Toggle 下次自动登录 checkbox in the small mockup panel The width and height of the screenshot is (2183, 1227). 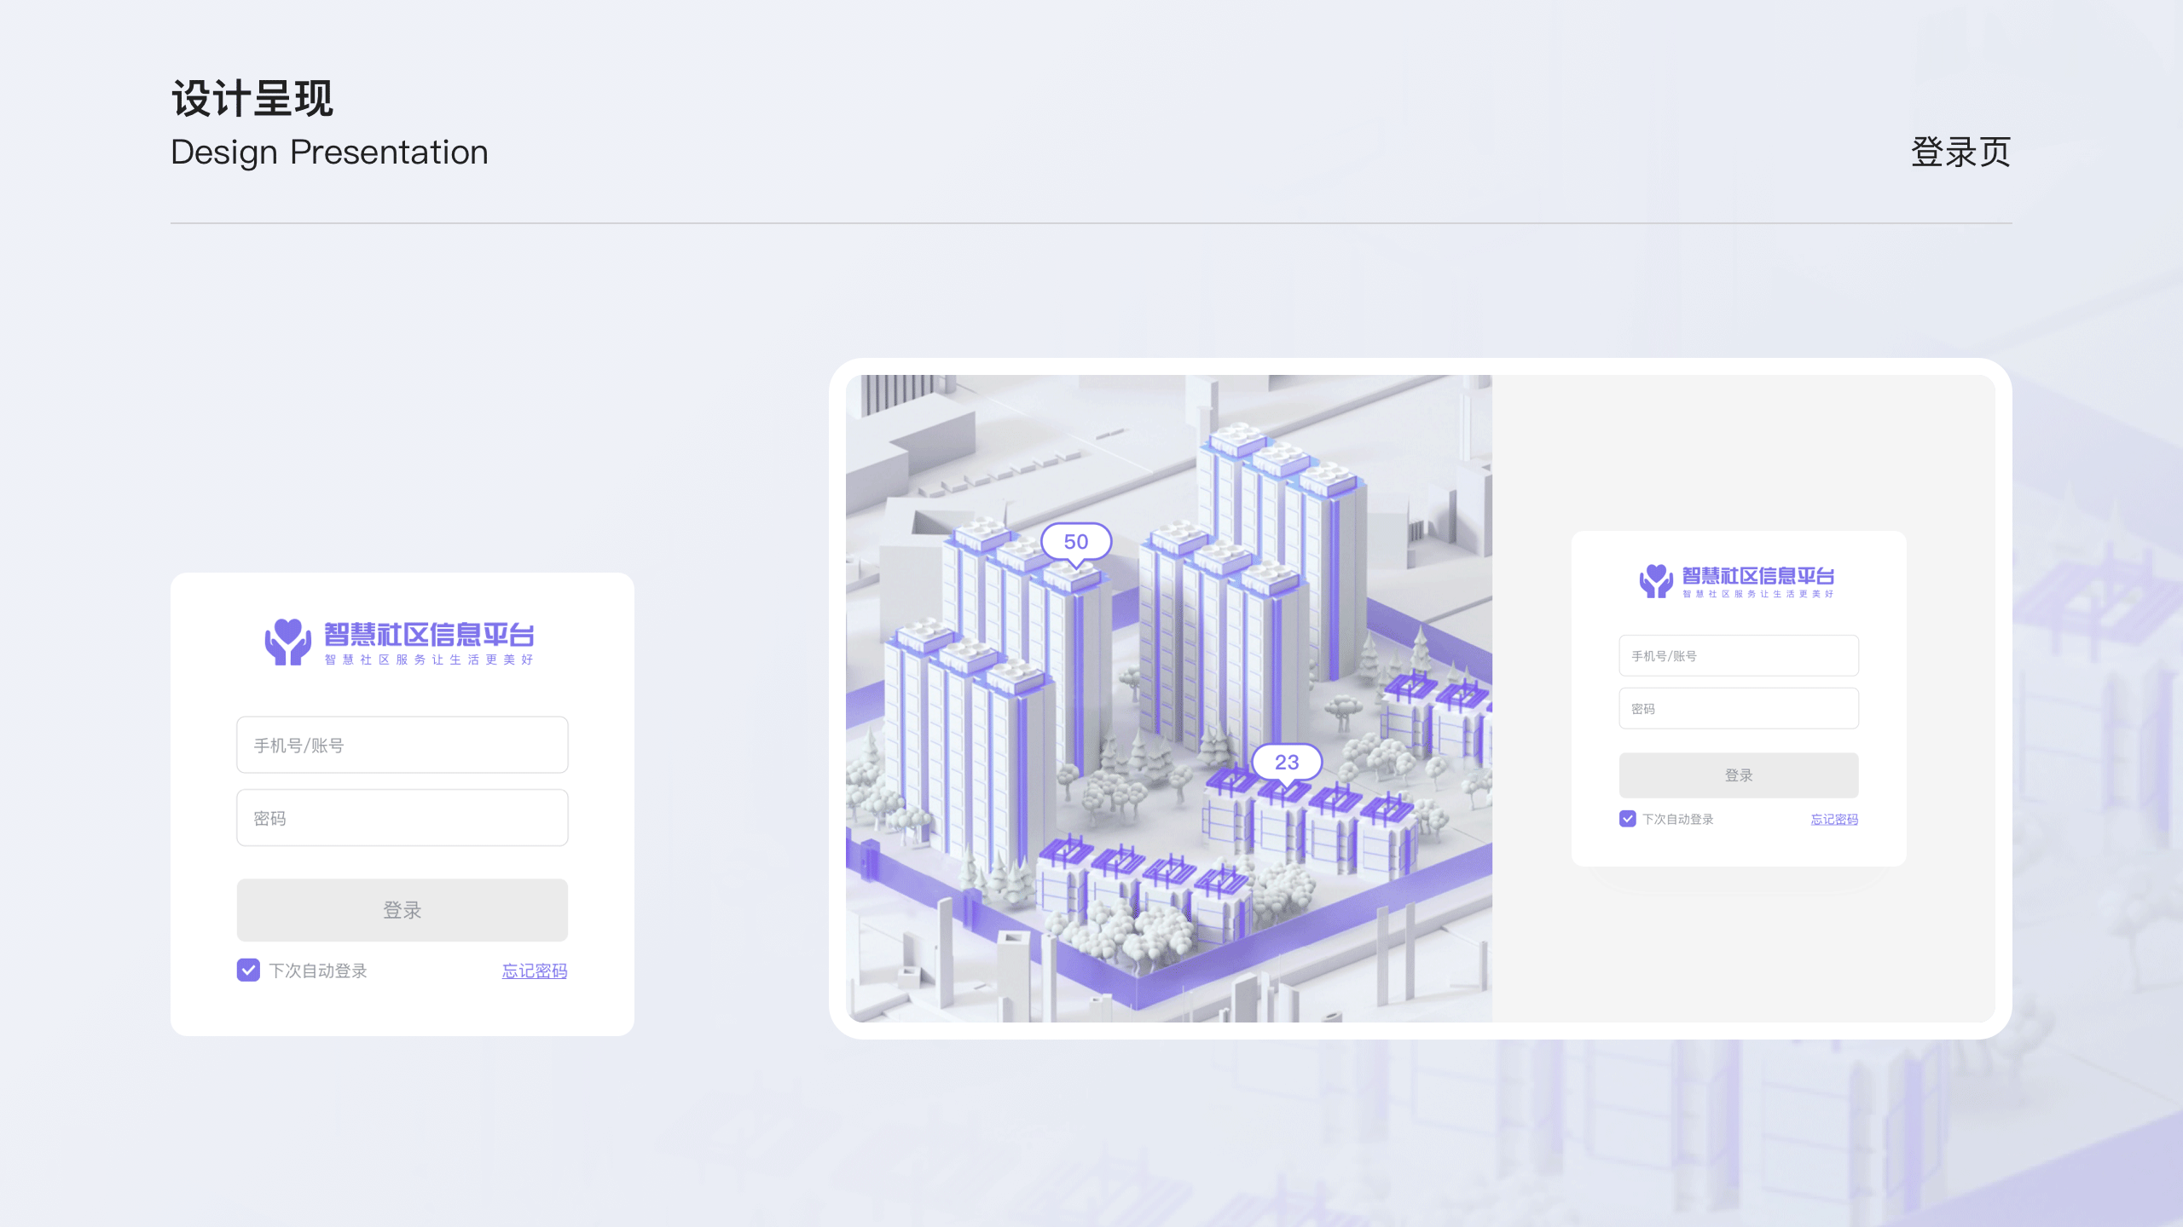[x=1628, y=819]
